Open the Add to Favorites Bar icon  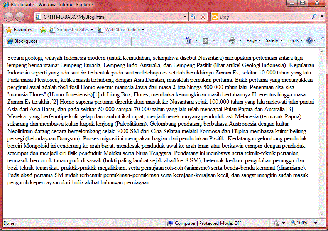click(44, 29)
